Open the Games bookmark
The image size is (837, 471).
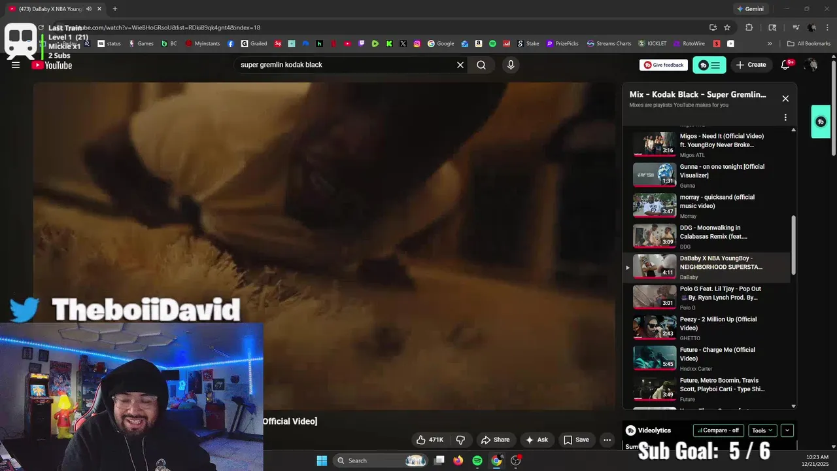coord(141,44)
